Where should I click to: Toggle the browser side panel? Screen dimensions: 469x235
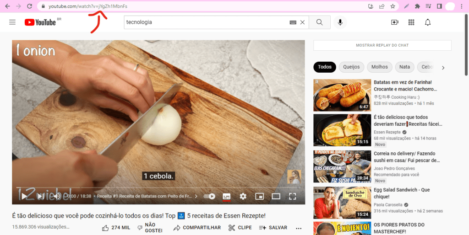439,6
